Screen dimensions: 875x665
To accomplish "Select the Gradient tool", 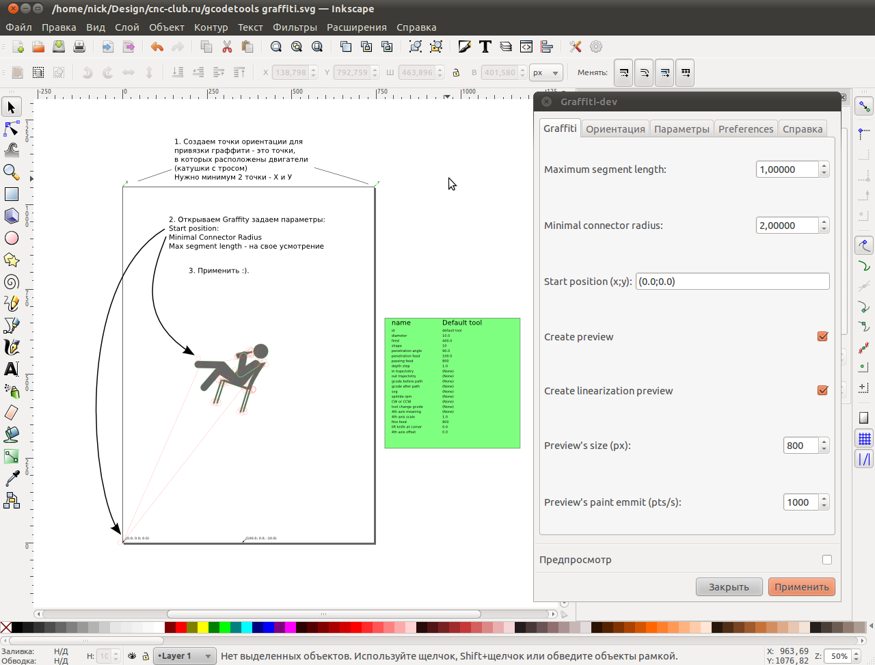I will click(x=12, y=457).
